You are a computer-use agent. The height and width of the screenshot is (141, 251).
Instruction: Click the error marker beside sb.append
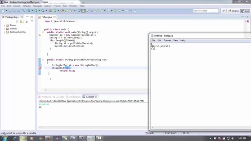(40, 68)
